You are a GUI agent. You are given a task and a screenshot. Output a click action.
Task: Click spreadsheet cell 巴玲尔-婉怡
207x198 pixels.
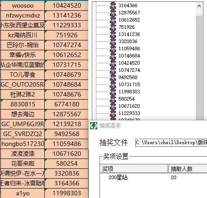[22, 45]
